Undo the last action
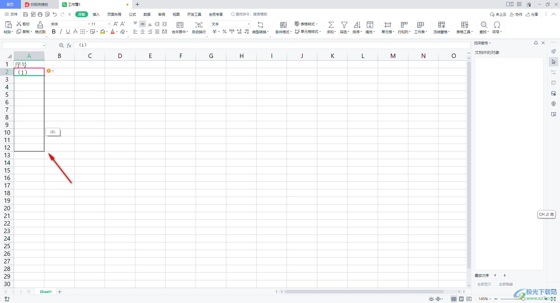 pyautogui.click(x=55, y=14)
